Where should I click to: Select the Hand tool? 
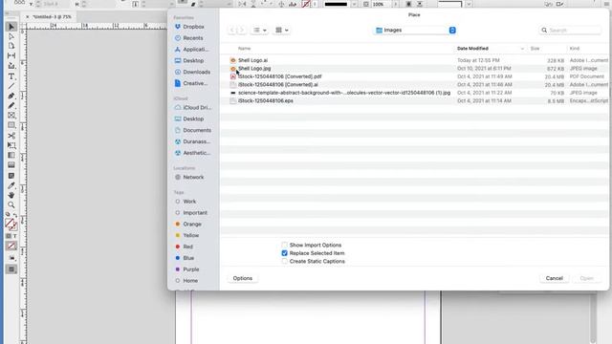pyautogui.click(x=11, y=195)
